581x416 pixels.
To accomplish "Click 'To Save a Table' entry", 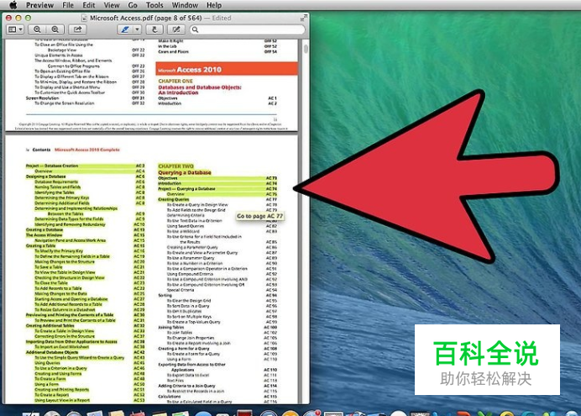I will point(49,267).
